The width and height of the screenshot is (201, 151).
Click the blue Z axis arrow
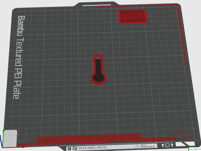pyautogui.click(x=1, y=141)
